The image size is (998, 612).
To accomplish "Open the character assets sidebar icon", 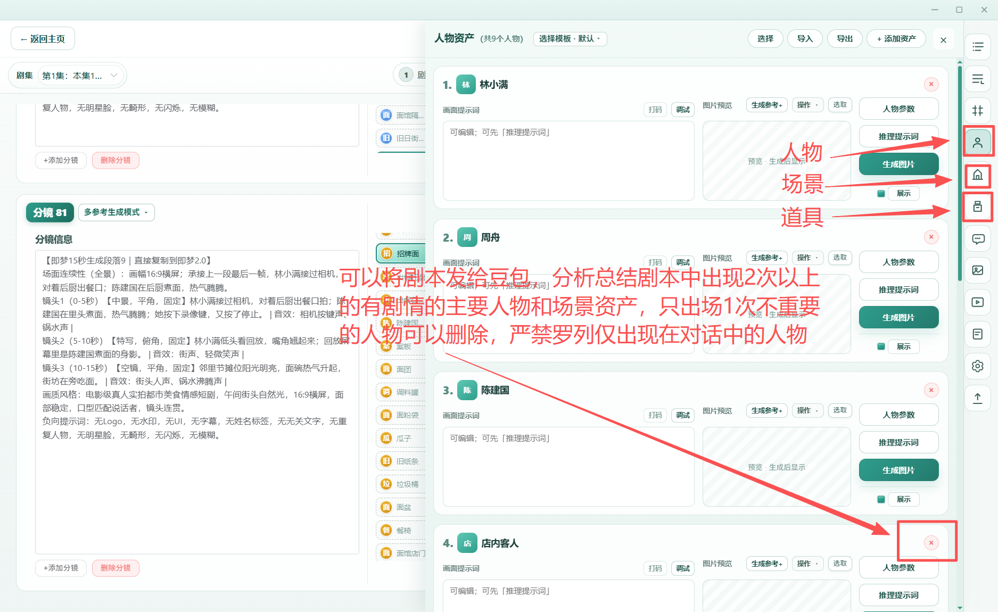I will 978,143.
